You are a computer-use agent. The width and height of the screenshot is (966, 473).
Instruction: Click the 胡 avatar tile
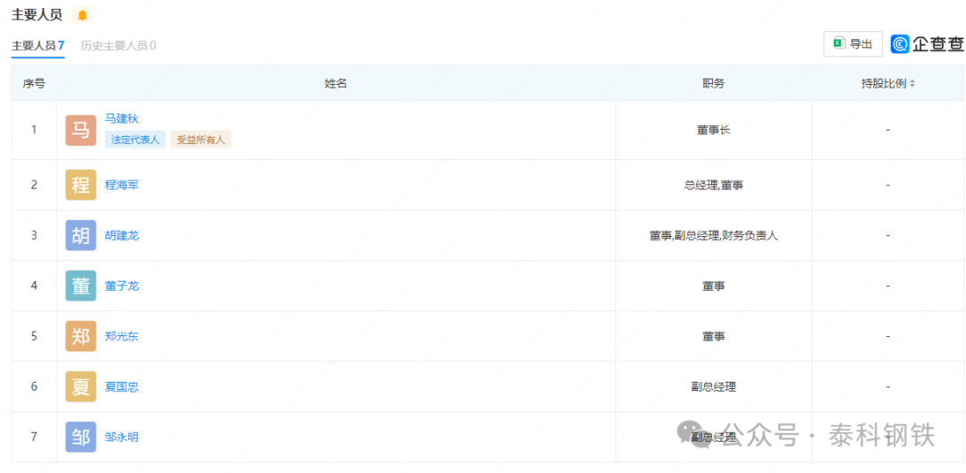[80, 235]
